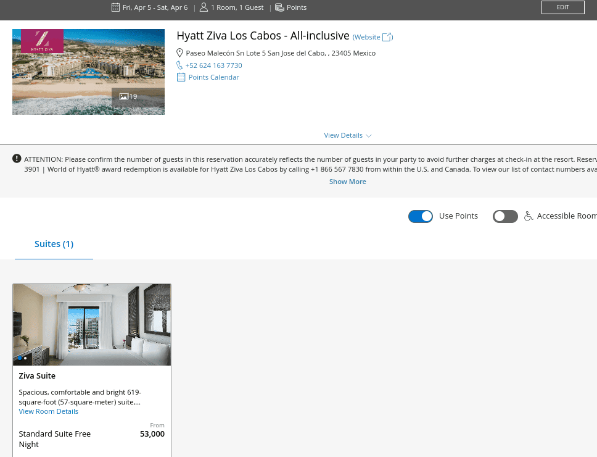Click the location pin icon by address
Image resolution: width=597 pixels, height=457 pixels.
tap(179, 53)
